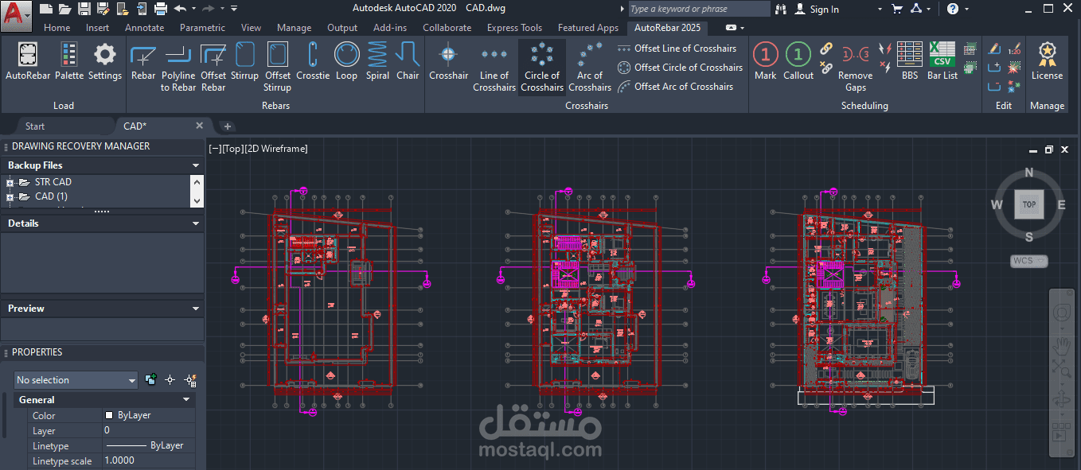Image resolution: width=1081 pixels, height=470 pixels.
Task: Launch the AutoRebar load tool
Action: (x=28, y=62)
